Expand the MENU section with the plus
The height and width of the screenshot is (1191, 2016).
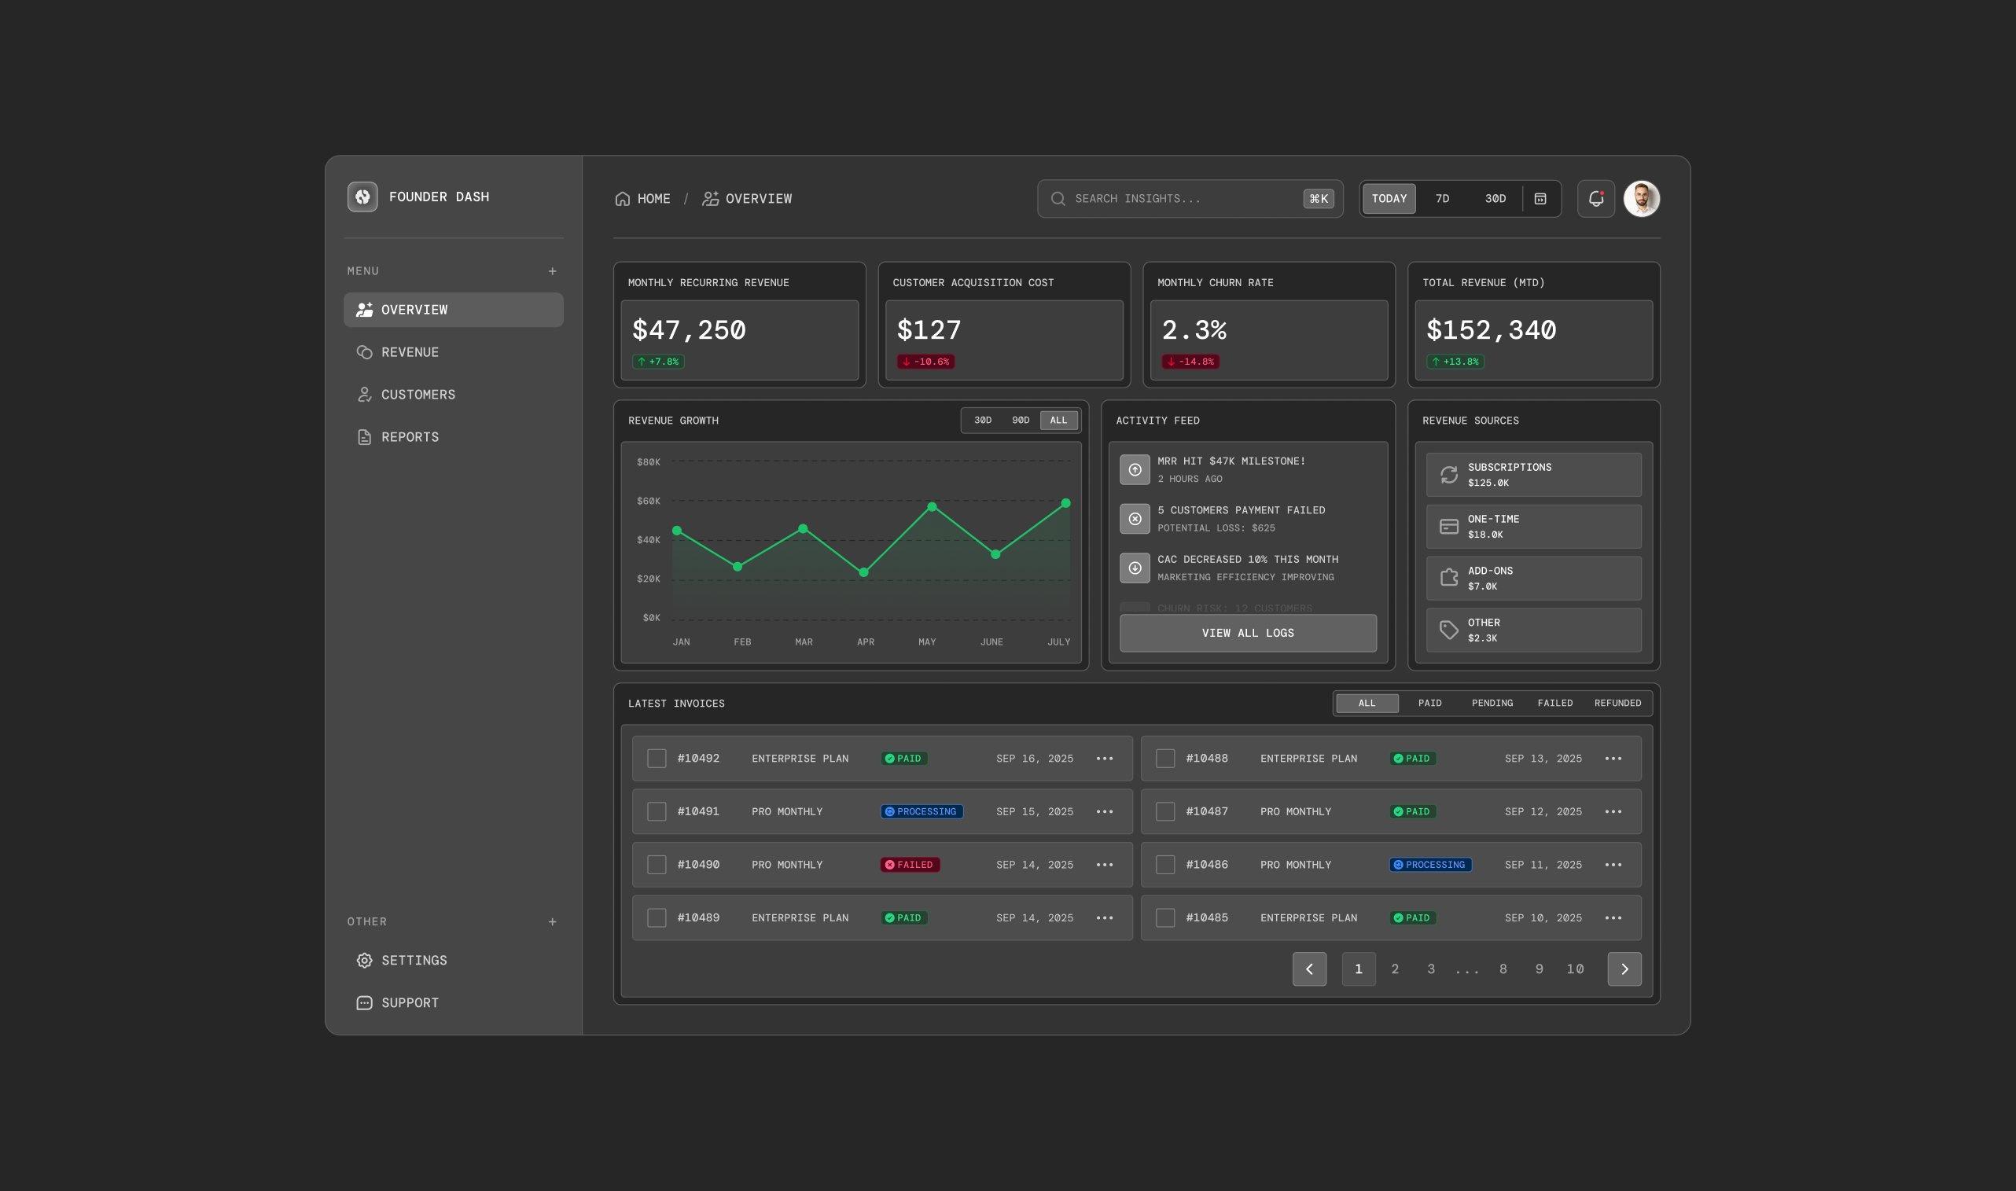(552, 270)
